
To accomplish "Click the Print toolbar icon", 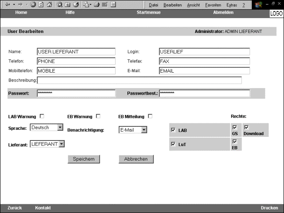I will (97, 4).
